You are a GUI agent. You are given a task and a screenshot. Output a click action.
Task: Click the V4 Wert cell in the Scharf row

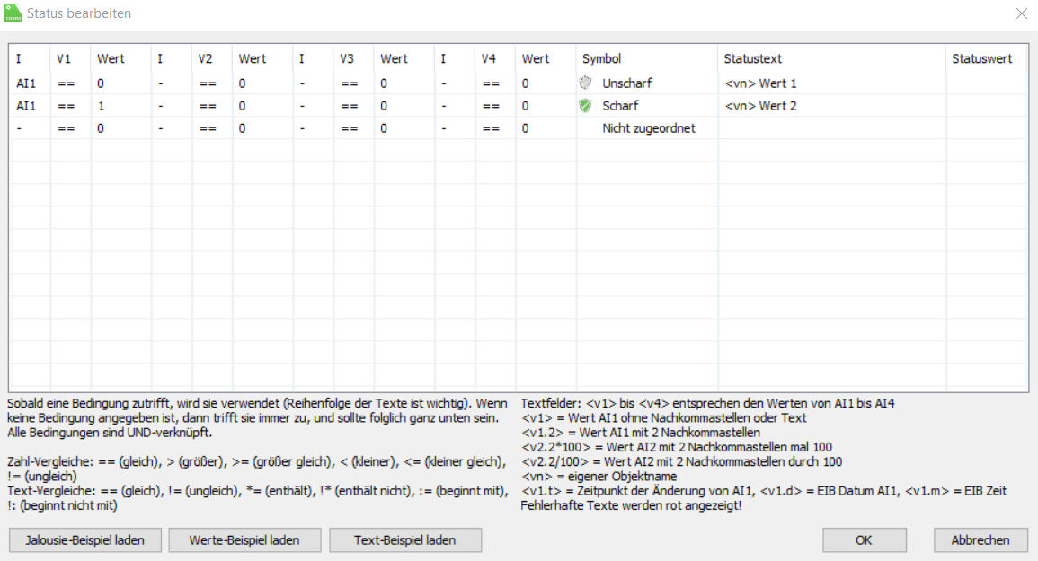click(x=546, y=106)
